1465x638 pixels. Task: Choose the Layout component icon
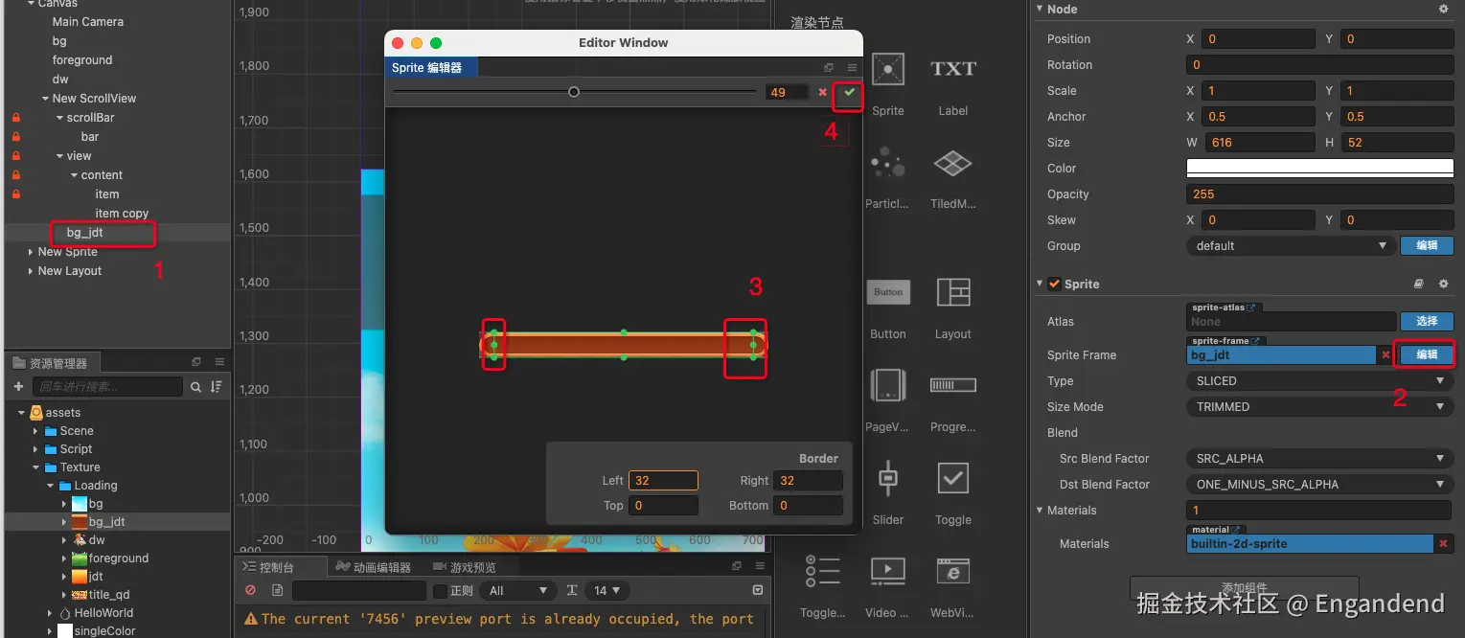pyautogui.click(x=953, y=292)
